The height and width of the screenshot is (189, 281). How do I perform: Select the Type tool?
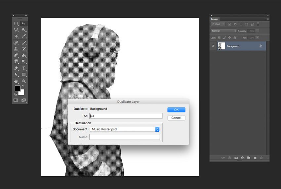[24, 68]
